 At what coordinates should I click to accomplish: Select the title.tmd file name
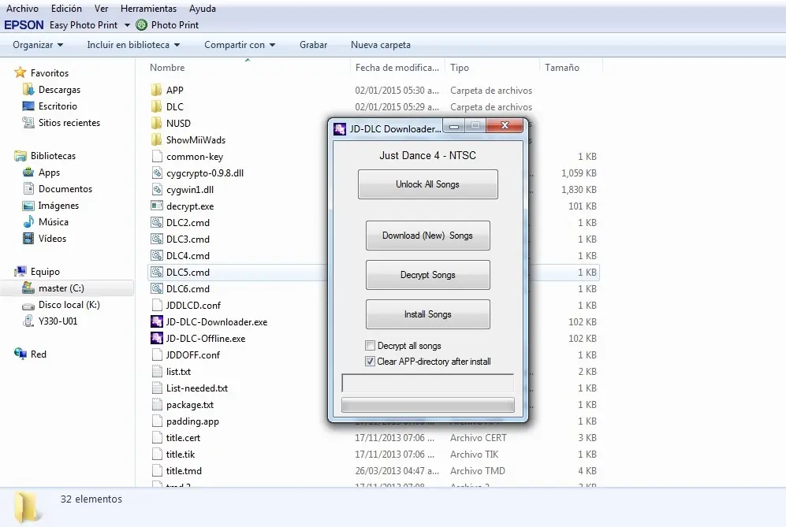click(184, 470)
